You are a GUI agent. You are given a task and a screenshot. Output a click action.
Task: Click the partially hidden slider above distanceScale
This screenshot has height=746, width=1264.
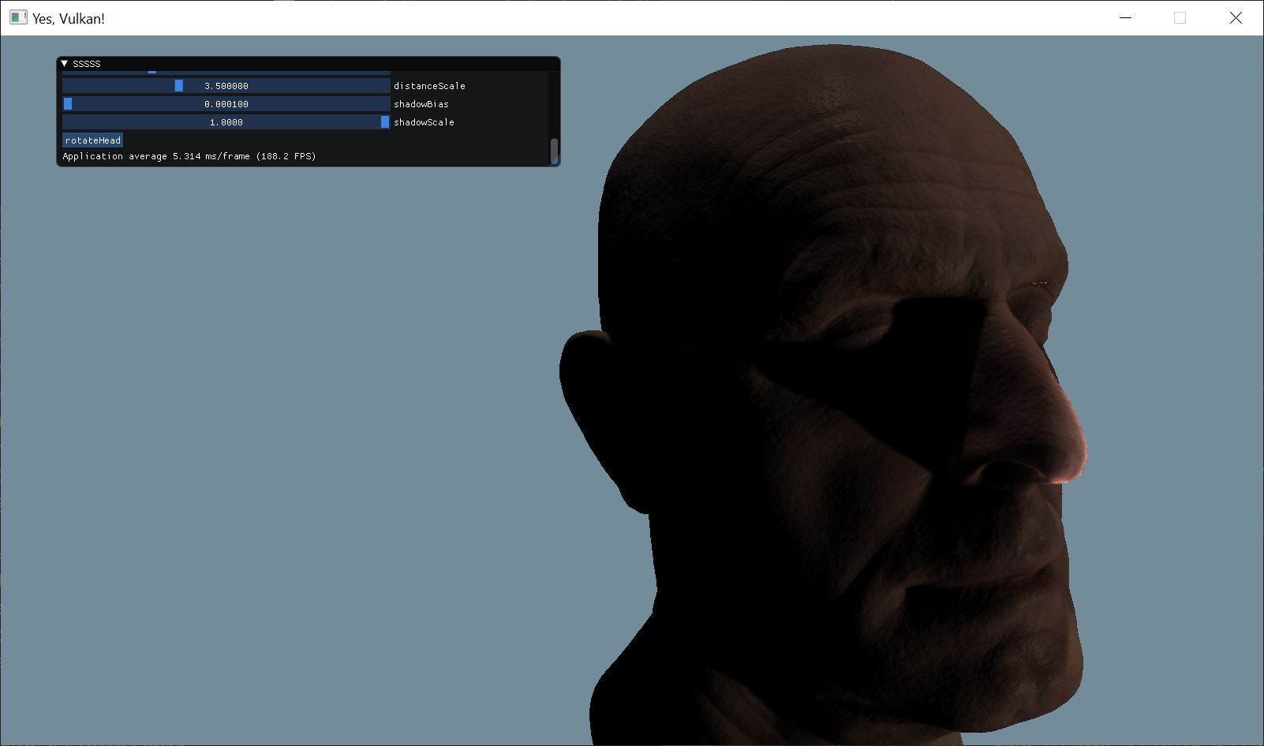pyautogui.click(x=226, y=72)
